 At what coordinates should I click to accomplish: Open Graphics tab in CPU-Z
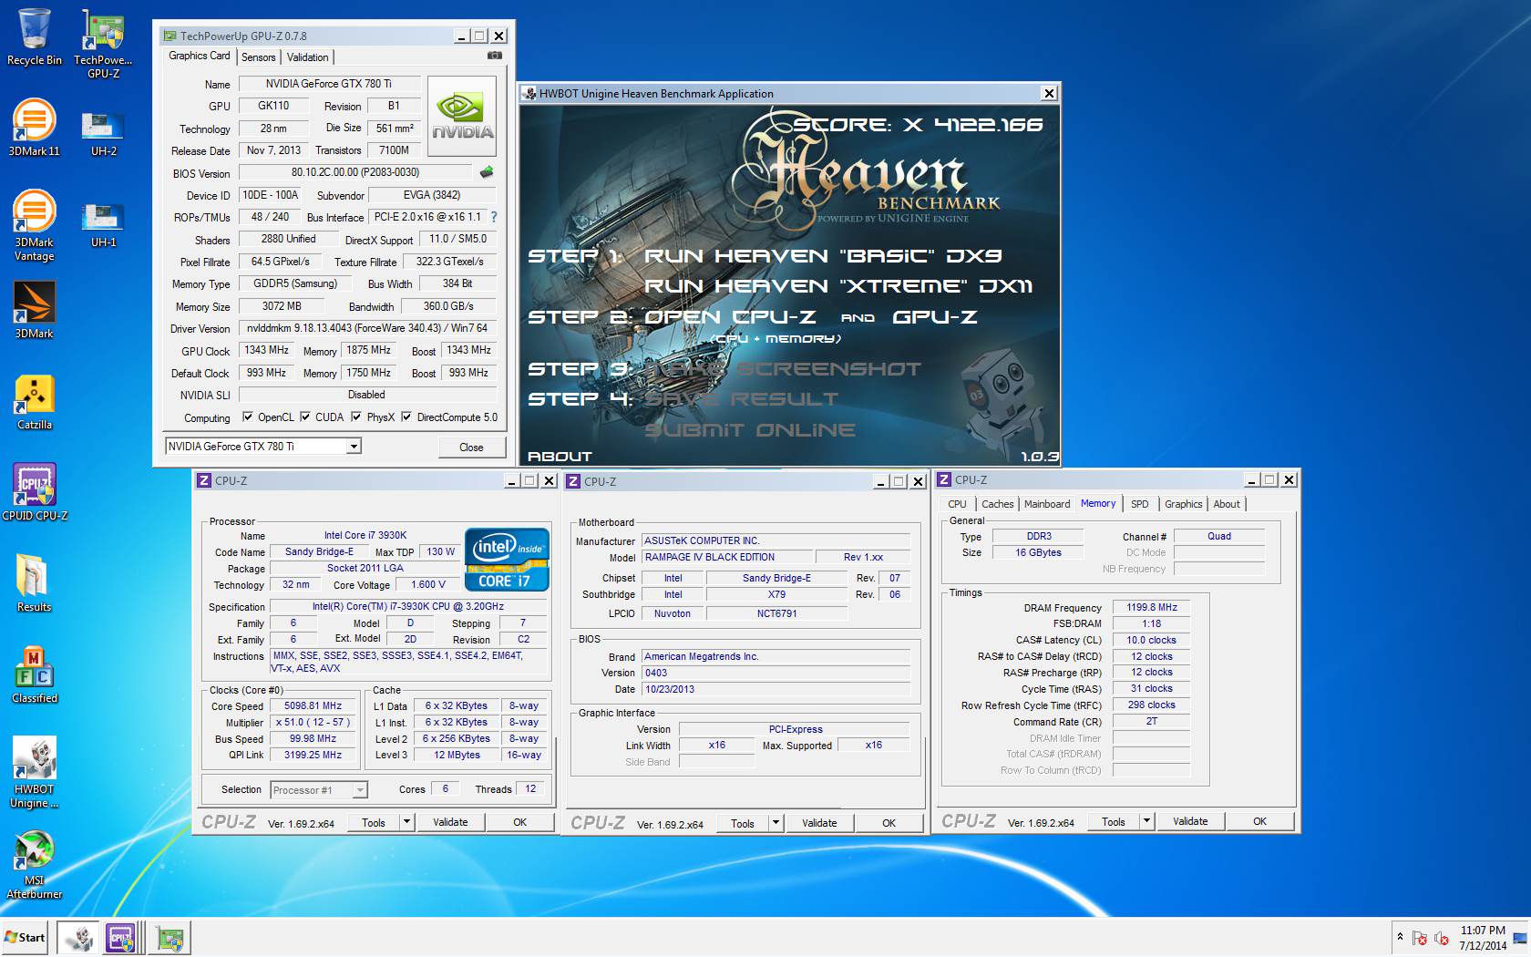pos(1183,504)
